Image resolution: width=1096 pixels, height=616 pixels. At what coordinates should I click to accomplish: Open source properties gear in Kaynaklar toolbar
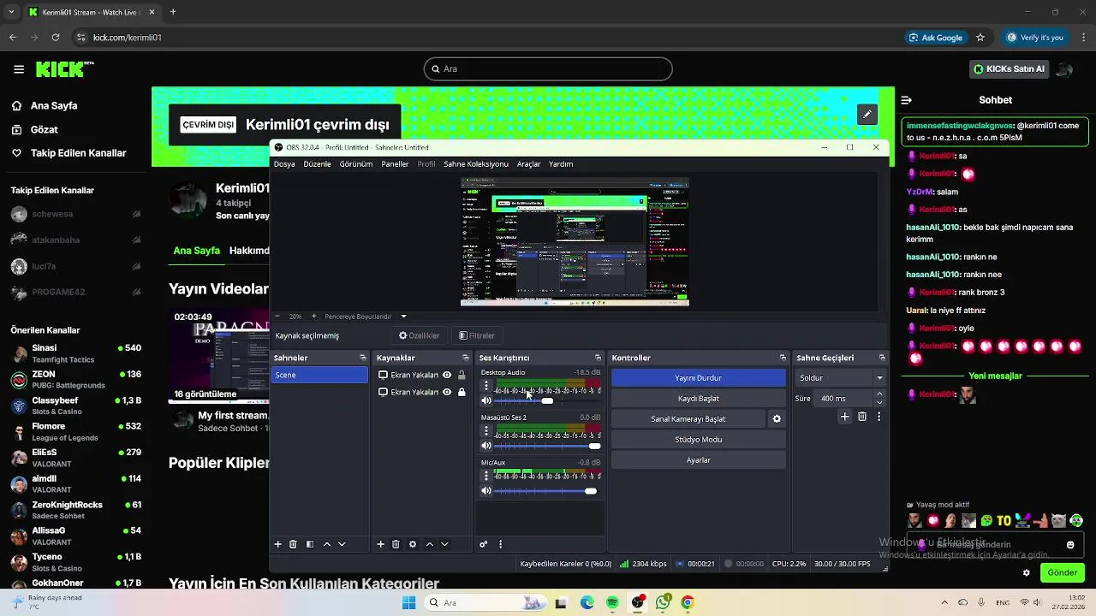(x=413, y=544)
